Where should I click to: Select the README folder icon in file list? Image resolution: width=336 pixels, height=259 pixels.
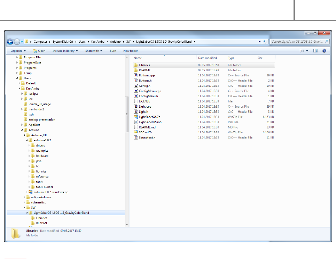click(136, 70)
